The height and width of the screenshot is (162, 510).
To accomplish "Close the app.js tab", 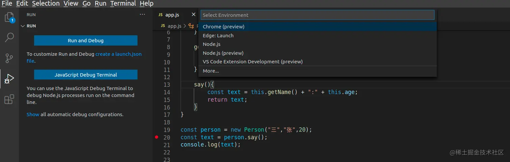I will coord(194,14).
